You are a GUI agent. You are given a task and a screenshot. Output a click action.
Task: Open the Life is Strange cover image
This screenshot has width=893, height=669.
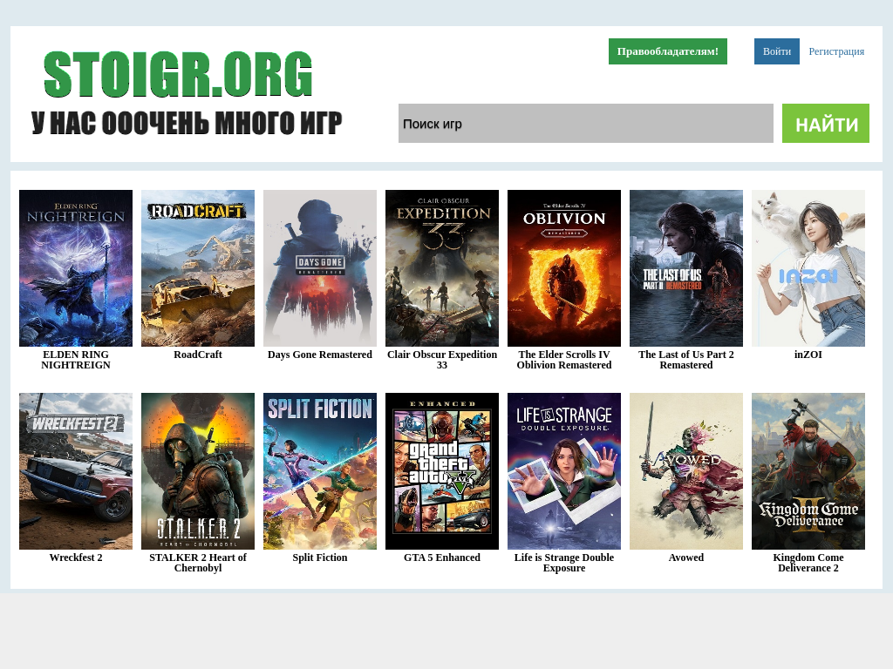pos(564,471)
